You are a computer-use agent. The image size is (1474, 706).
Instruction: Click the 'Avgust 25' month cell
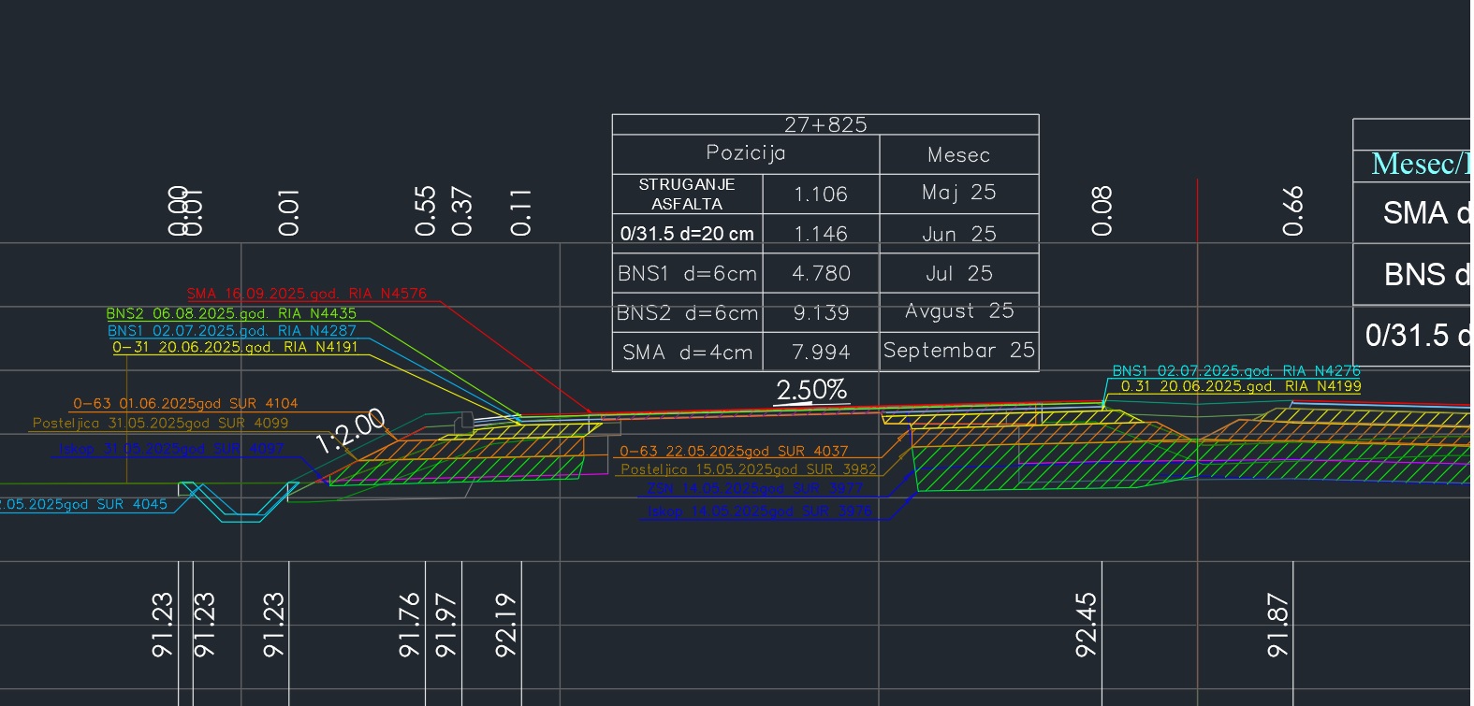click(x=959, y=311)
